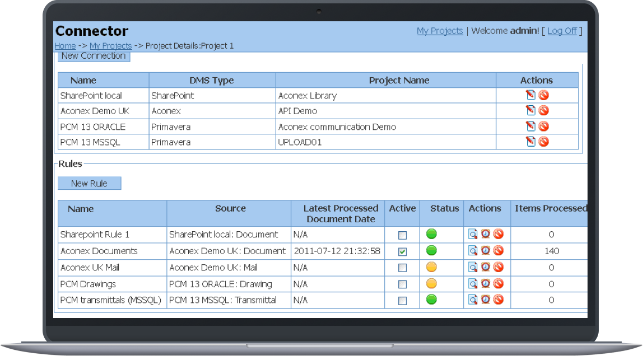Click the New Rule button

coord(89,183)
